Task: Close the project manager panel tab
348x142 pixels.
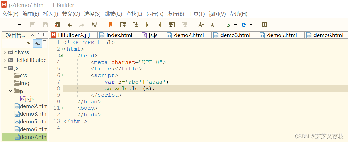Action: pyautogui.click(x=33, y=35)
